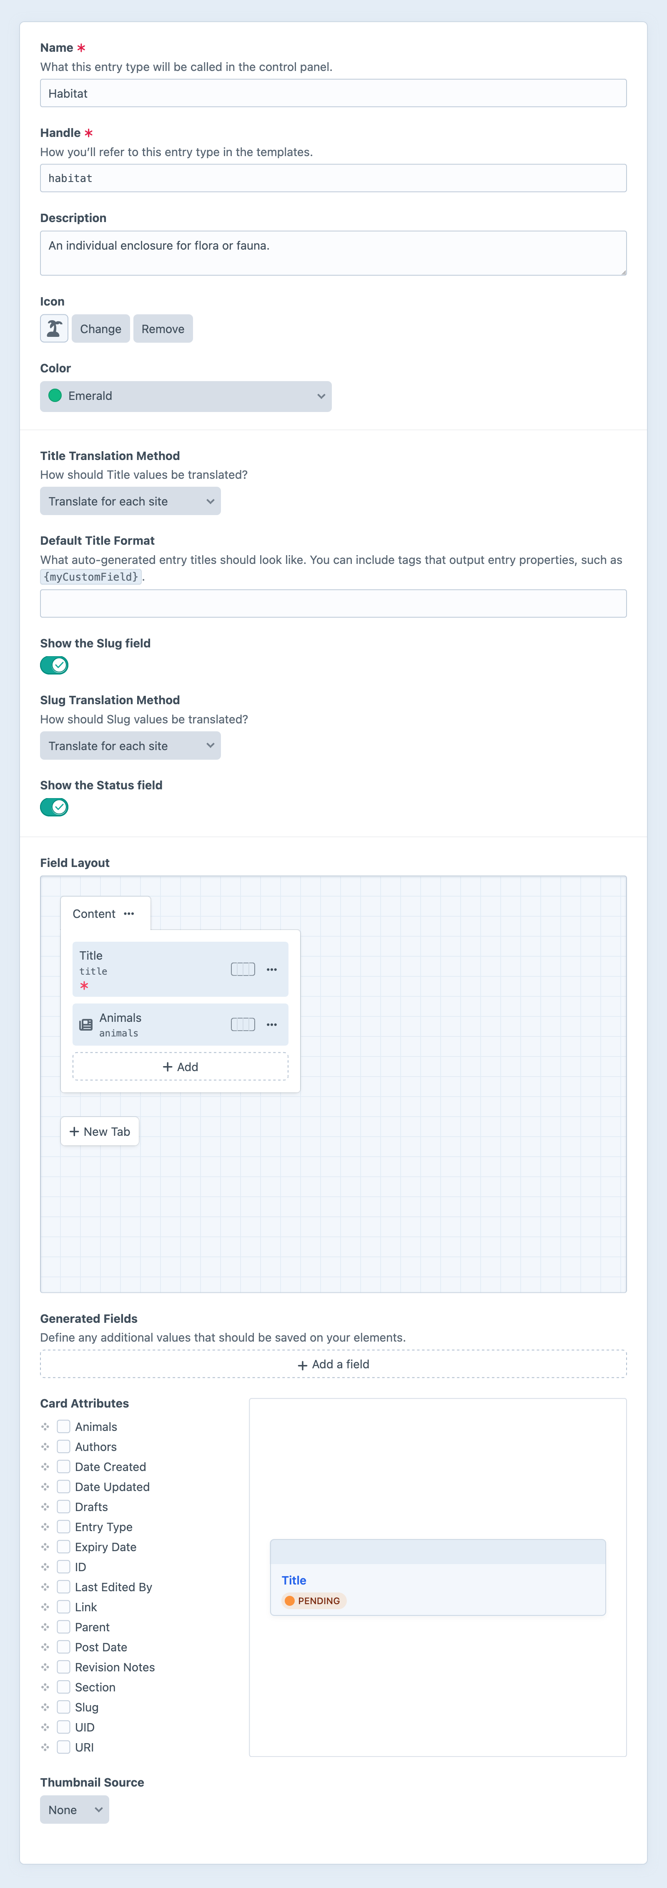Screen dimensions: 667x1888
Task: Adjust the Title field's column width control
Action: pyautogui.click(x=242, y=969)
